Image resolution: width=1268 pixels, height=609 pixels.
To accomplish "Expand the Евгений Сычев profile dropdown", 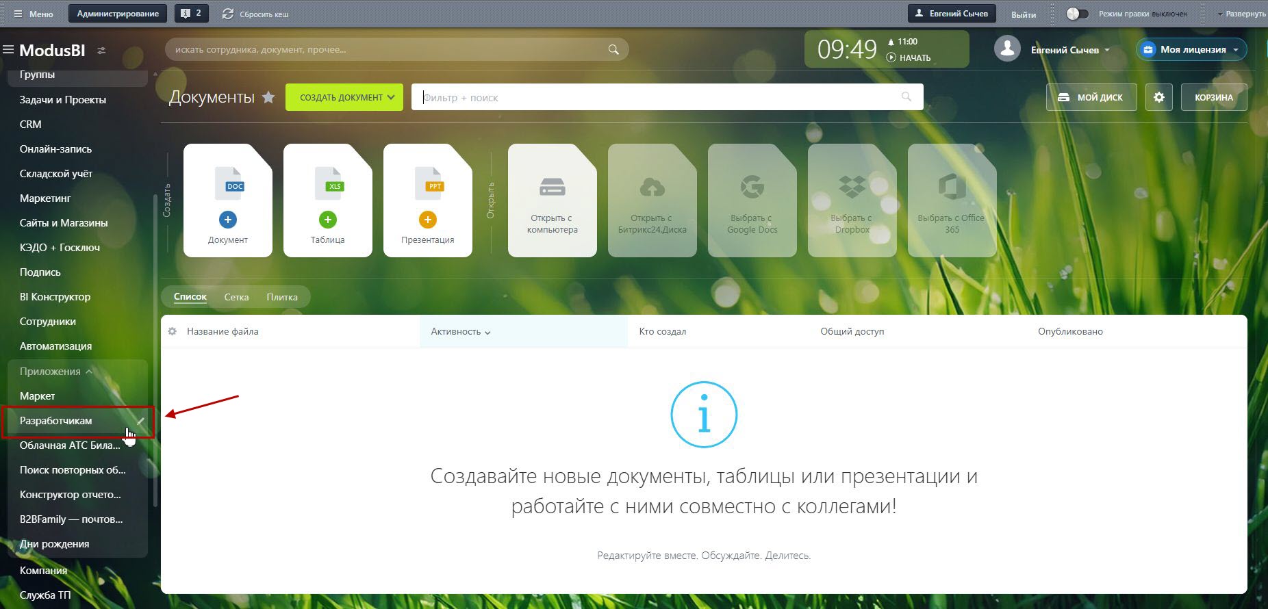I will (1070, 50).
